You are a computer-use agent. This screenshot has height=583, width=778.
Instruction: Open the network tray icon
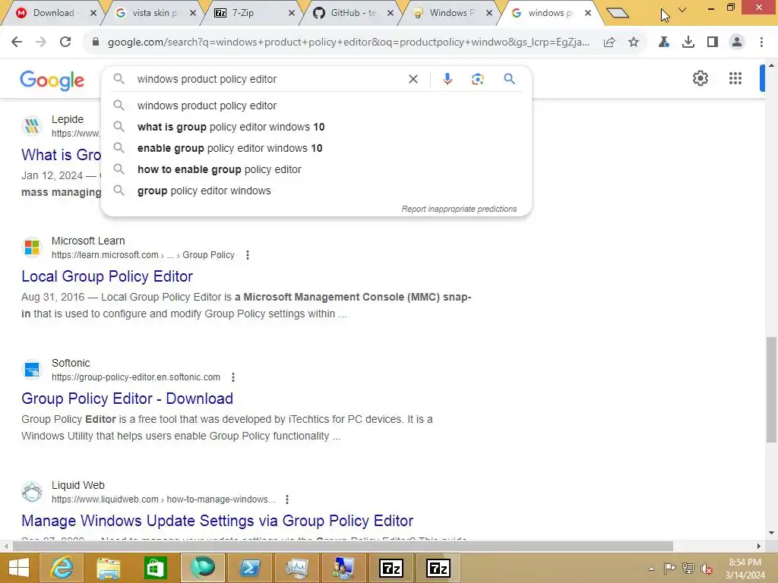[688, 568]
